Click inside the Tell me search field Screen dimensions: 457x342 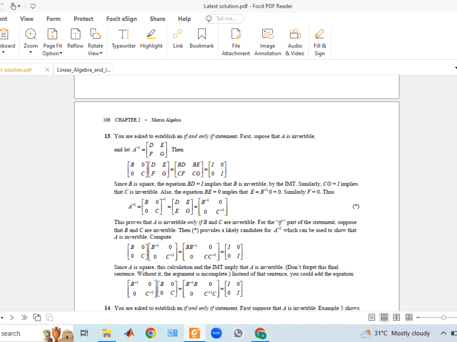click(226, 19)
